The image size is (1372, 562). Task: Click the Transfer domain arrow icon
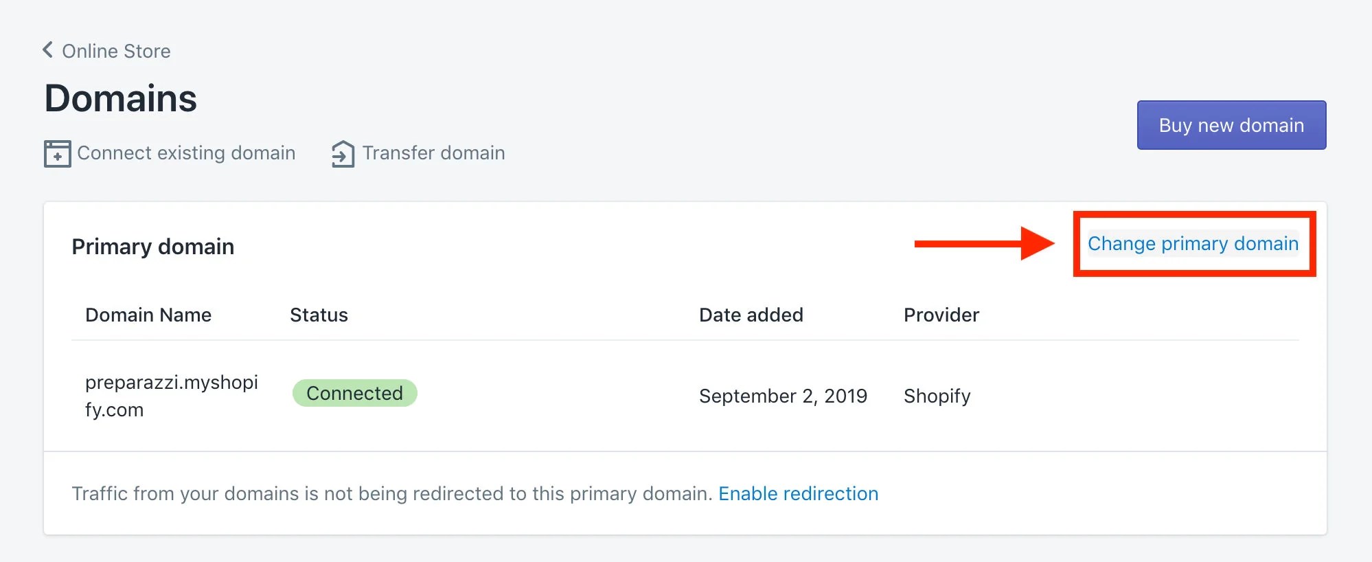click(342, 153)
